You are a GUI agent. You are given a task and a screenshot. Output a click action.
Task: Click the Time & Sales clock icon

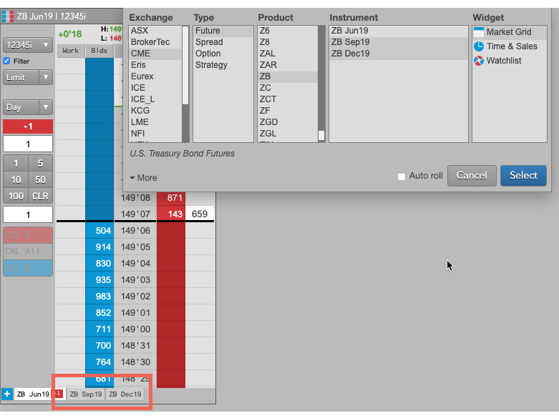pos(479,46)
